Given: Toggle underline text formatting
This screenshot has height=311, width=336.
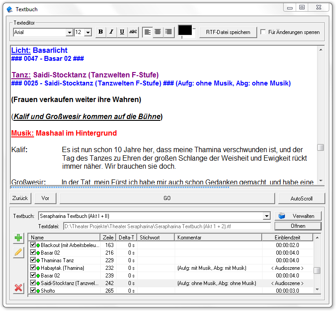Looking at the screenshot, I should click(x=122, y=32).
